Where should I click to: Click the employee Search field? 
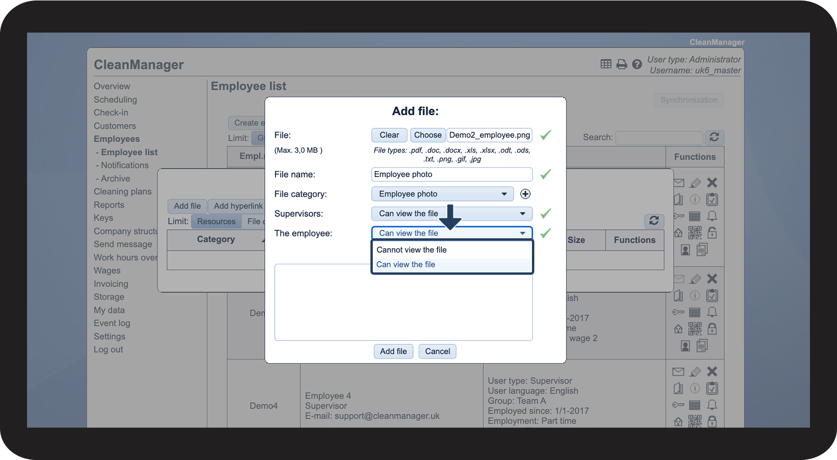pyautogui.click(x=659, y=137)
